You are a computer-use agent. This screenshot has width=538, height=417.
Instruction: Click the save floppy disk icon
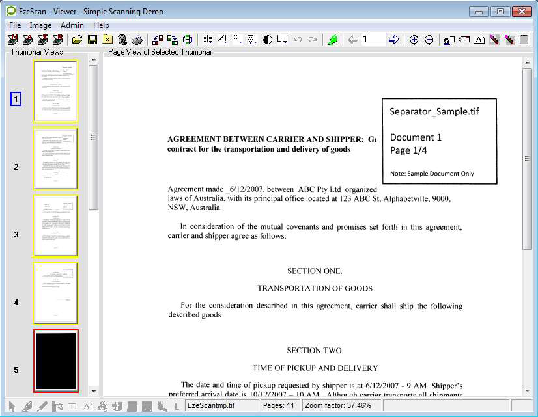(x=92, y=40)
